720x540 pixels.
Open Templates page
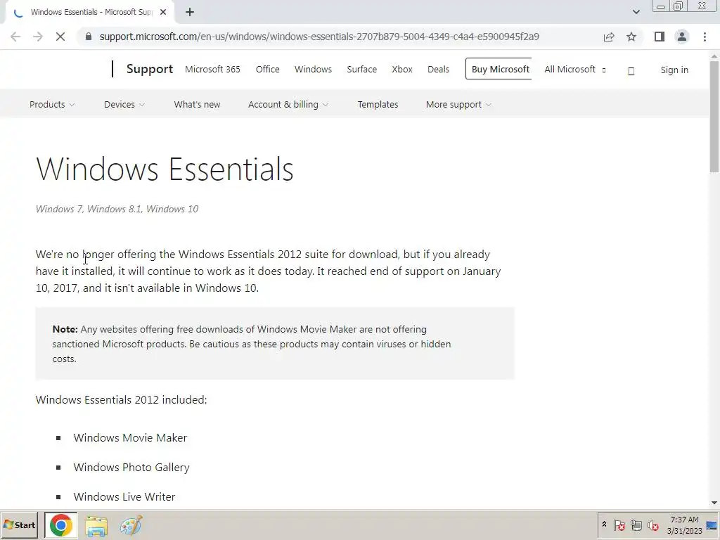(378, 104)
